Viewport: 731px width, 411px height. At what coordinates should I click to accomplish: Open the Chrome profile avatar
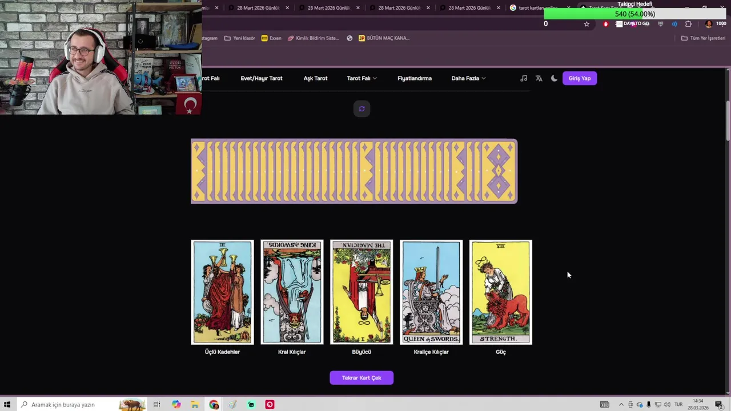pos(708,24)
